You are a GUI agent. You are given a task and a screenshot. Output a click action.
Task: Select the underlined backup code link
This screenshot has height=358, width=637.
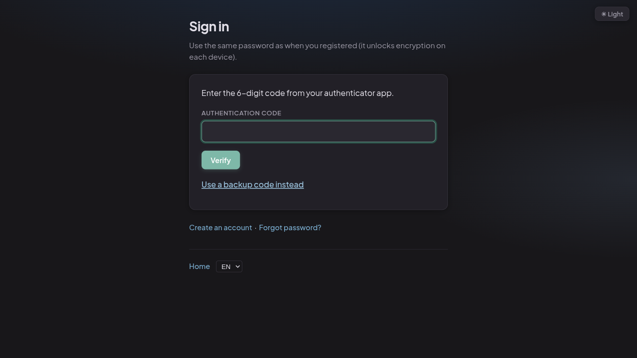(252, 184)
